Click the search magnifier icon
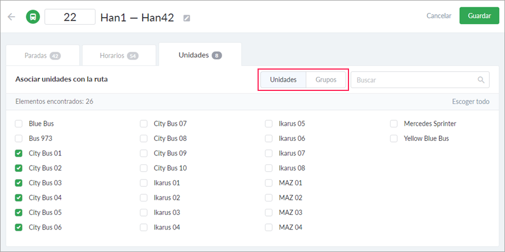The width and height of the screenshot is (505, 252). 481,80
